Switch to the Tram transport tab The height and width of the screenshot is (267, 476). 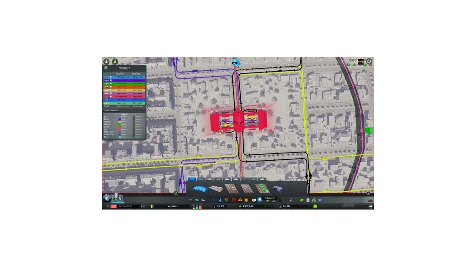point(201,179)
